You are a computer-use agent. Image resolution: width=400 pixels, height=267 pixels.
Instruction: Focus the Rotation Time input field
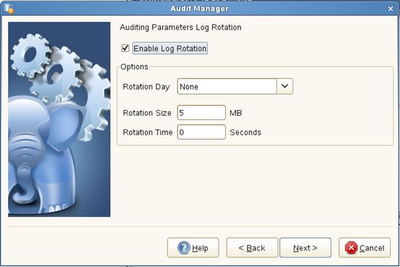(x=201, y=132)
